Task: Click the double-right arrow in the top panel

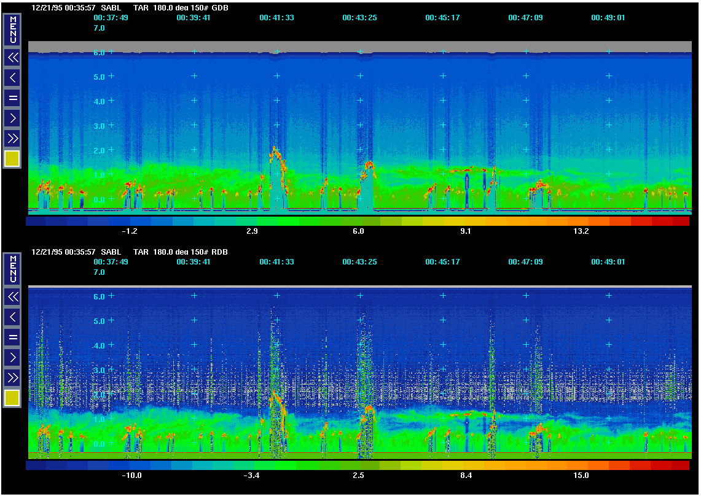Action: (12, 137)
